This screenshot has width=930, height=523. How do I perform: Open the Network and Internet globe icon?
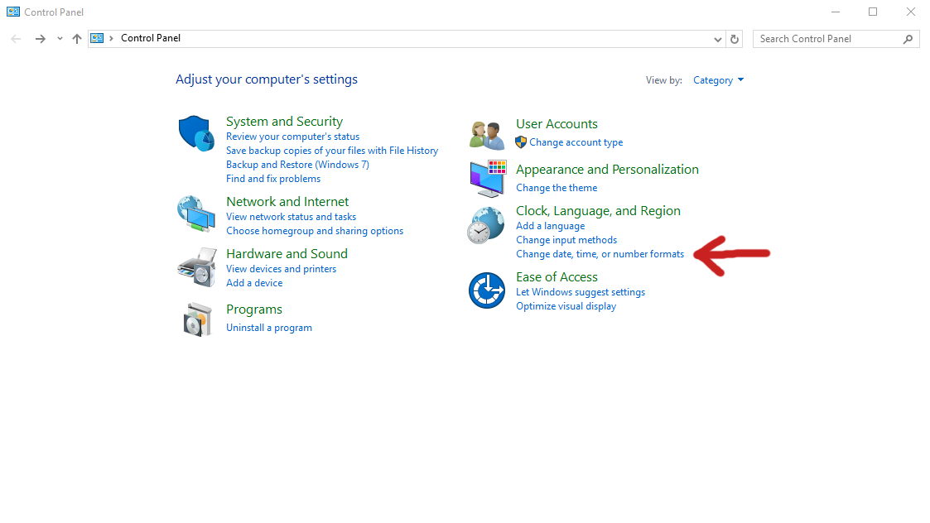click(x=196, y=214)
